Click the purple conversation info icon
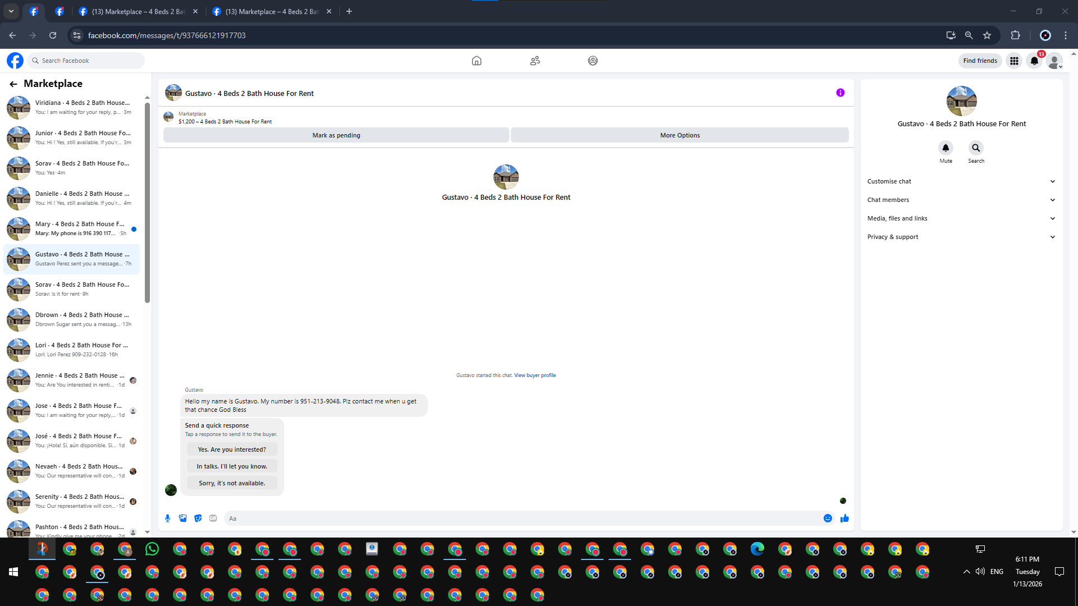Image resolution: width=1078 pixels, height=606 pixels. tap(840, 93)
